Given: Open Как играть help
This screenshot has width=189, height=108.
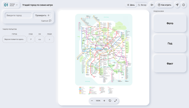Looking at the screenshot, I should tap(165, 5).
